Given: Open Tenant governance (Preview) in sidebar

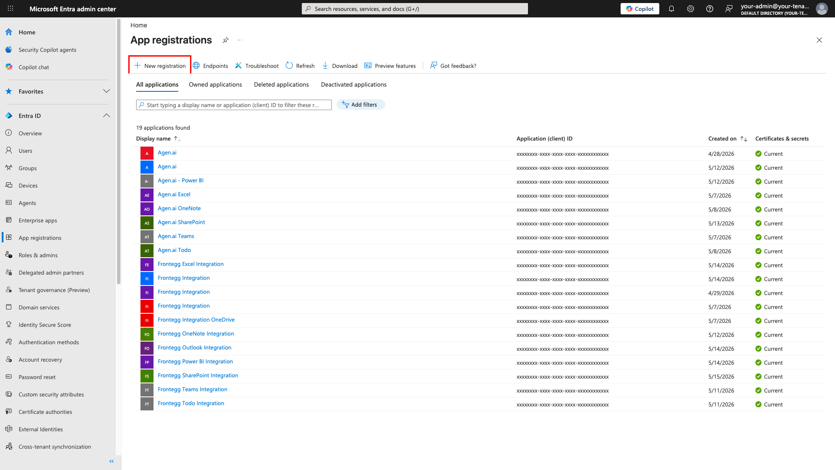Looking at the screenshot, I should tap(54, 290).
